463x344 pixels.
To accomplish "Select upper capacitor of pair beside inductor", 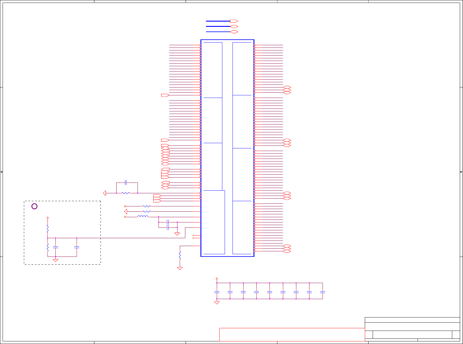I will [168, 222].
